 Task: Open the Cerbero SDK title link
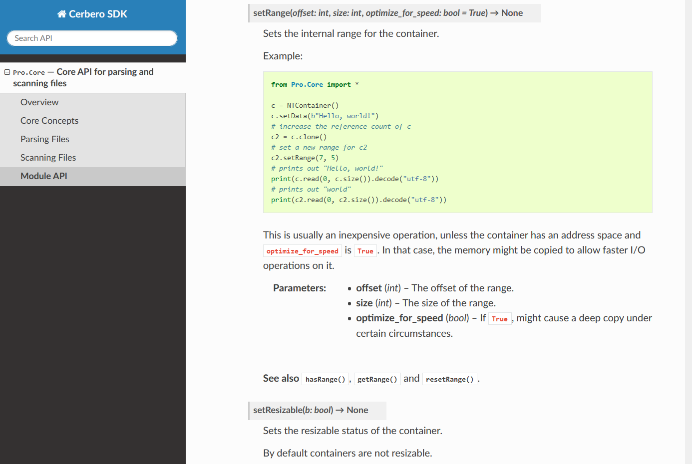[98, 14]
